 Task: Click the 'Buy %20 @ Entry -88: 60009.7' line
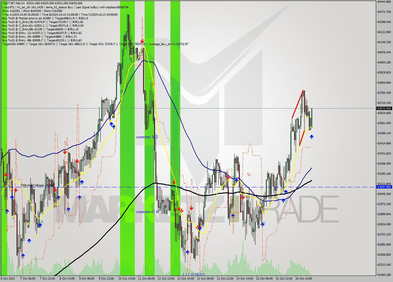[x=42, y=40]
